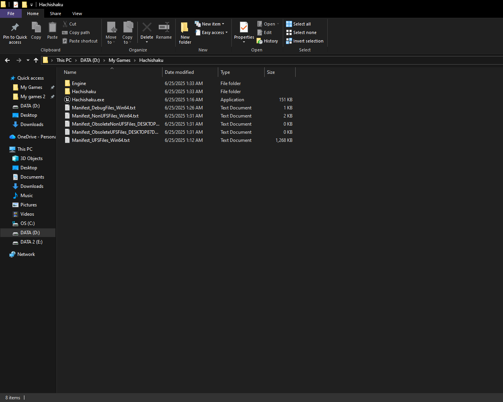Click This PC in address bar
Viewport: 503px width, 402px height.
(64, 60)
